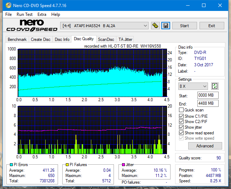
Task: Switch to the TA Jitter tab
Action: (x=125, y=39)
